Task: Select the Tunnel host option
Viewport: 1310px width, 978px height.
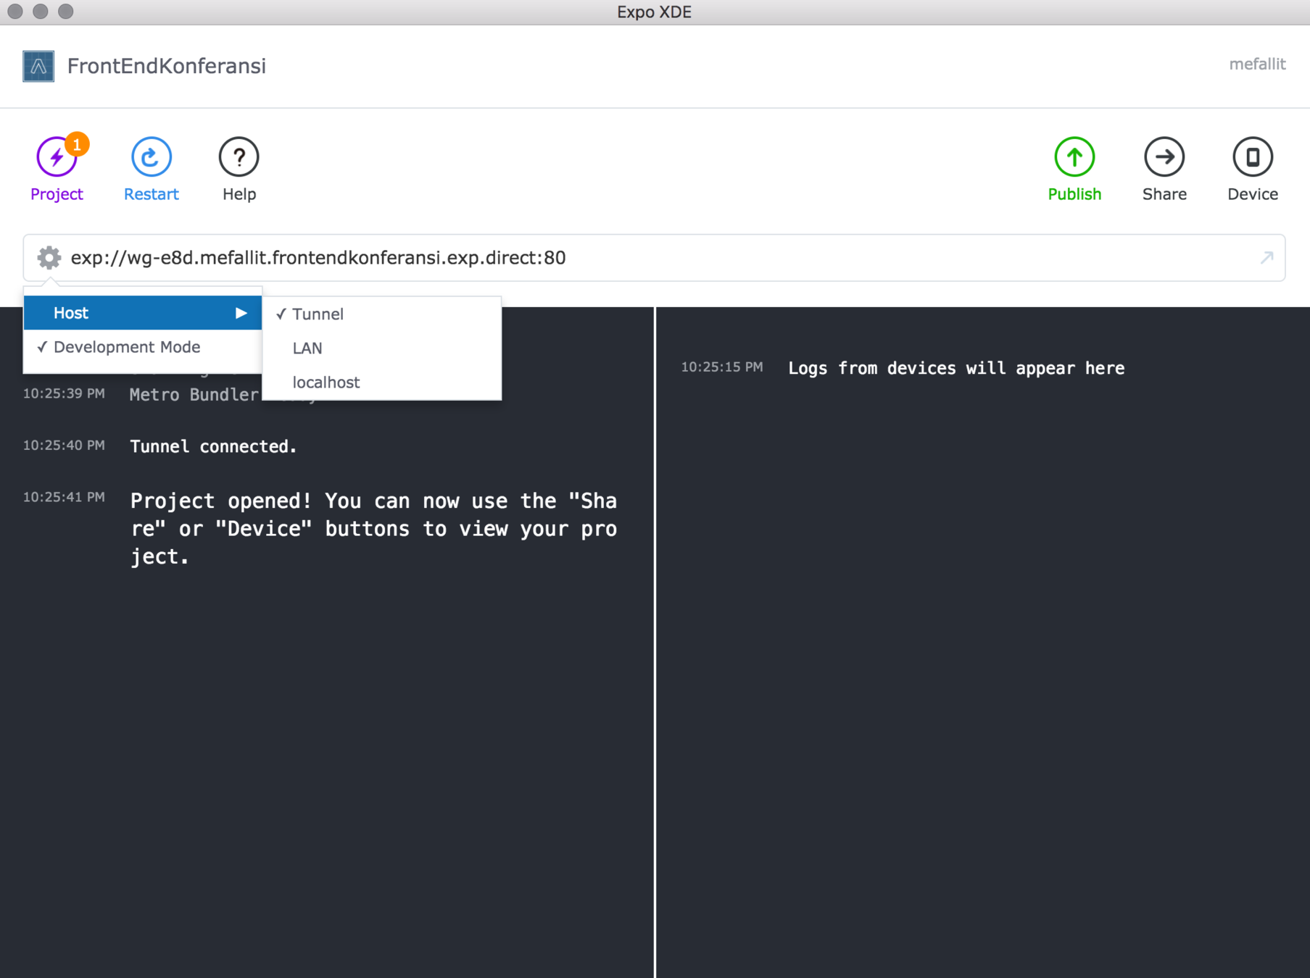Action: 381,314
